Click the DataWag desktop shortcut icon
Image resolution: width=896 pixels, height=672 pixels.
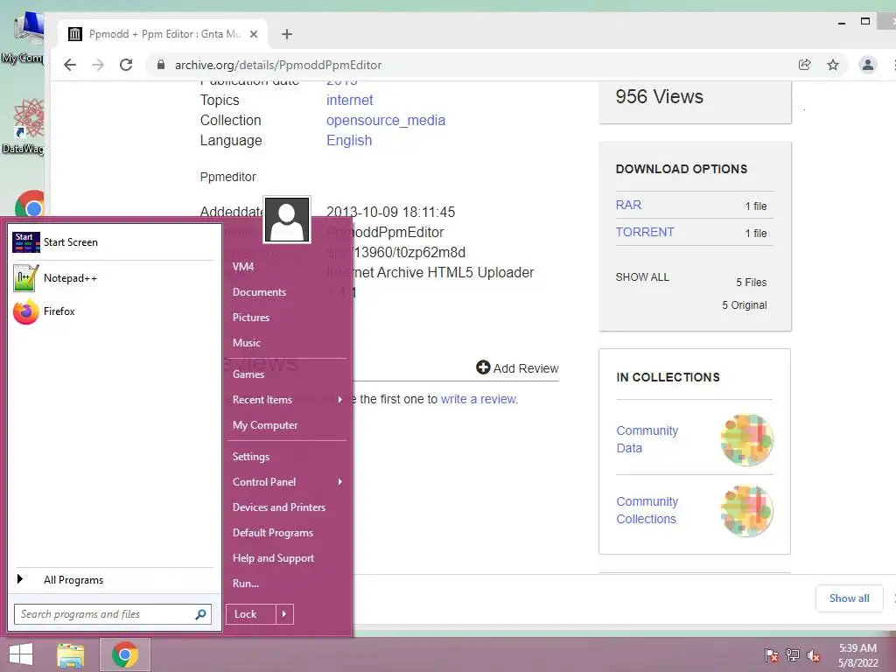(x=23, y=126)
